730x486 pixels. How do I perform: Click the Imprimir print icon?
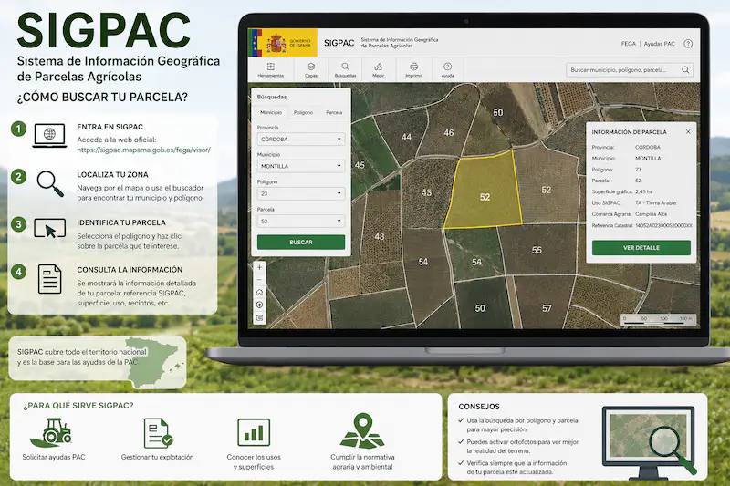coord(413,70)
